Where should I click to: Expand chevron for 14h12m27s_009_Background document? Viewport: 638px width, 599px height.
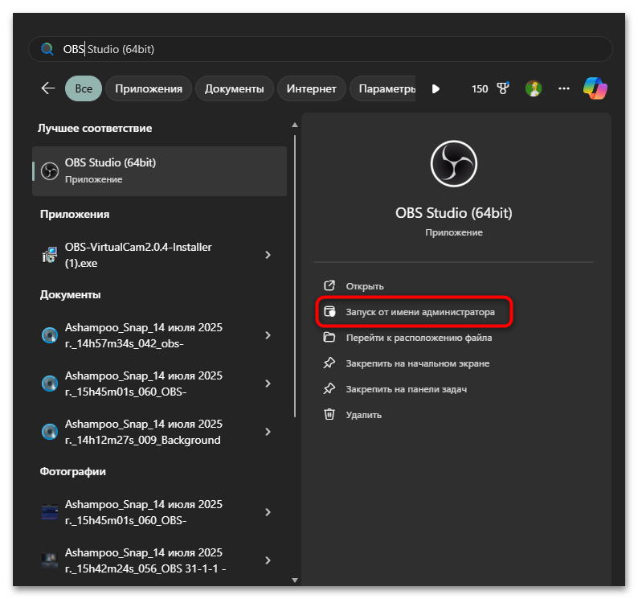click(x=268, y=432)
